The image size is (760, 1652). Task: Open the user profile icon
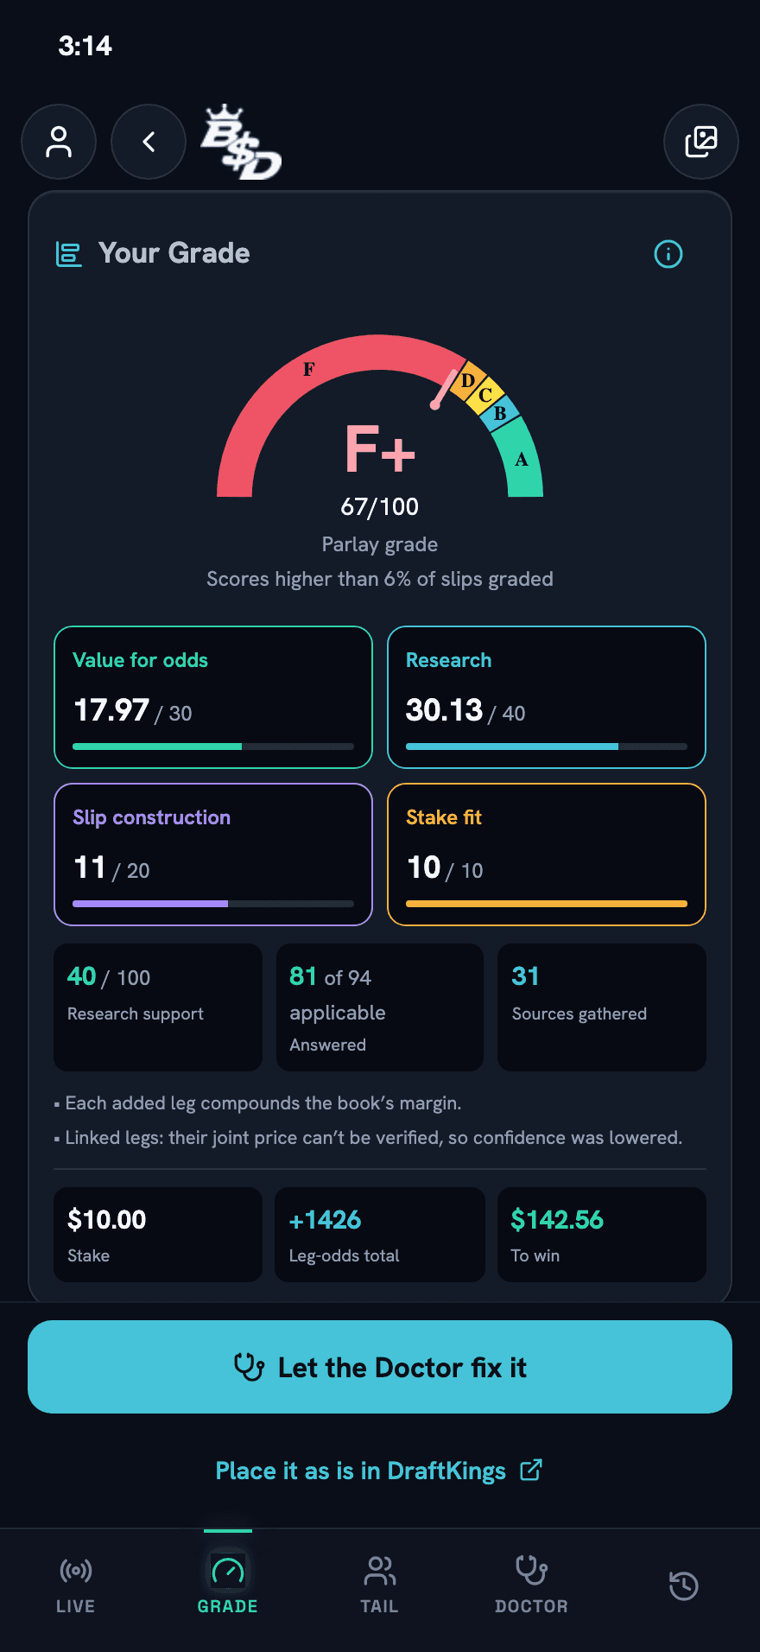click(x=59, y=142)
